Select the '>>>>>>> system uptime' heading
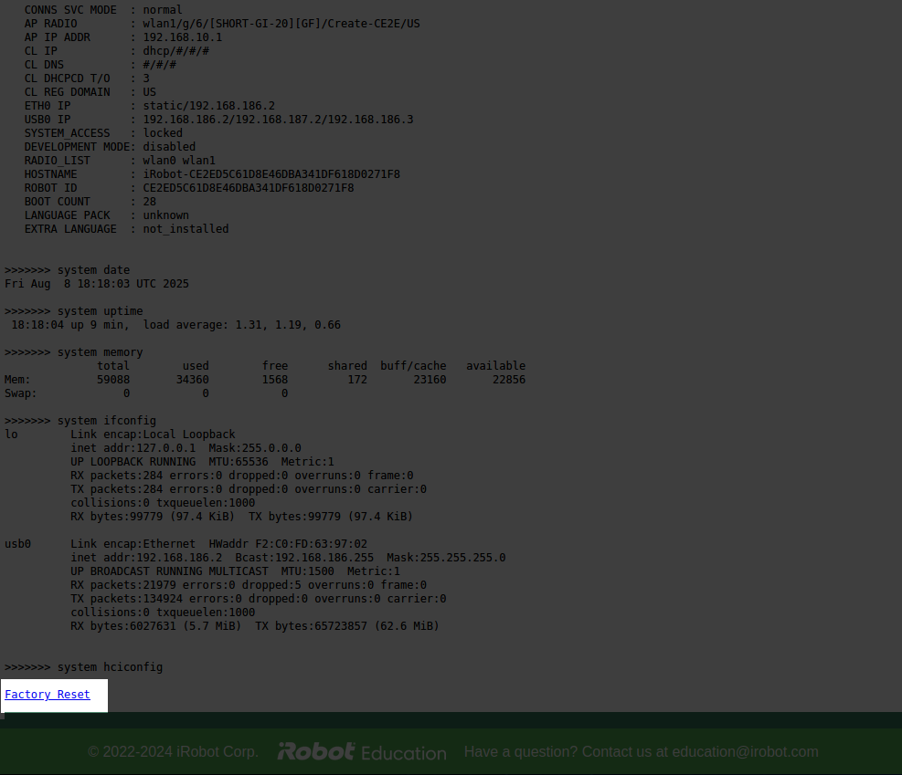This screenshot has width=902, height=775. (74, 311)
